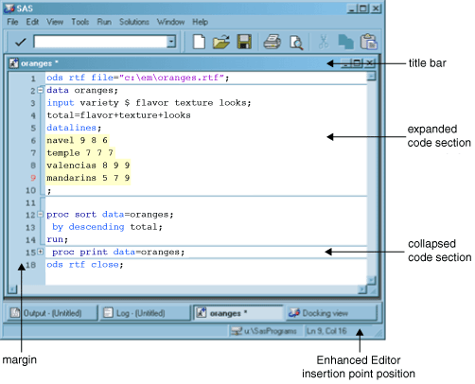Click the SAS application logo icon
475x384 pixels.
(x=9, y=9)
